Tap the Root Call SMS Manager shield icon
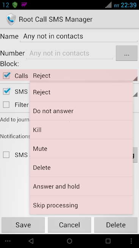Image resolution: width=139 pixels, height=248 pixels. pos(11,19)
